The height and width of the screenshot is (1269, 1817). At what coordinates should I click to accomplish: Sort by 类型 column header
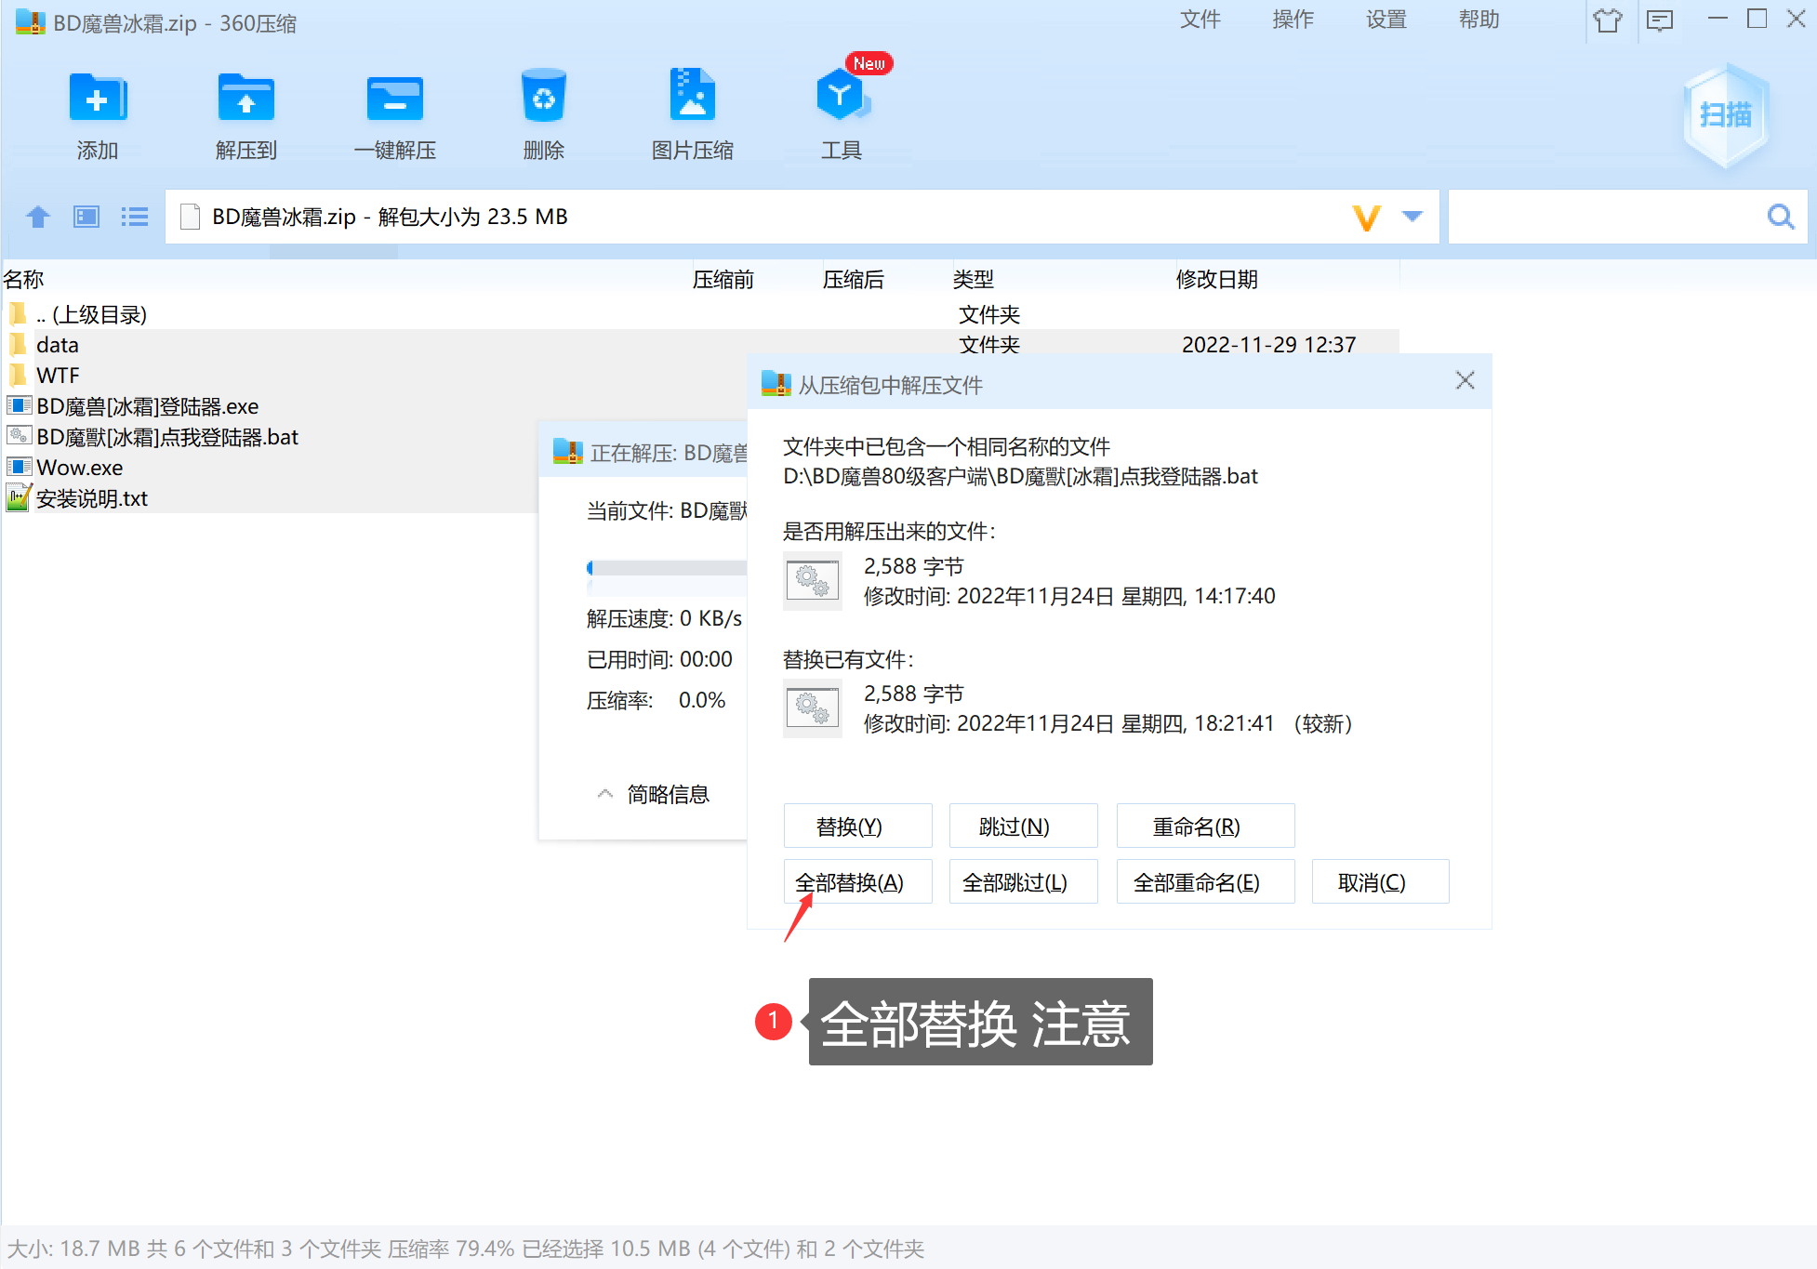(974, 279)
